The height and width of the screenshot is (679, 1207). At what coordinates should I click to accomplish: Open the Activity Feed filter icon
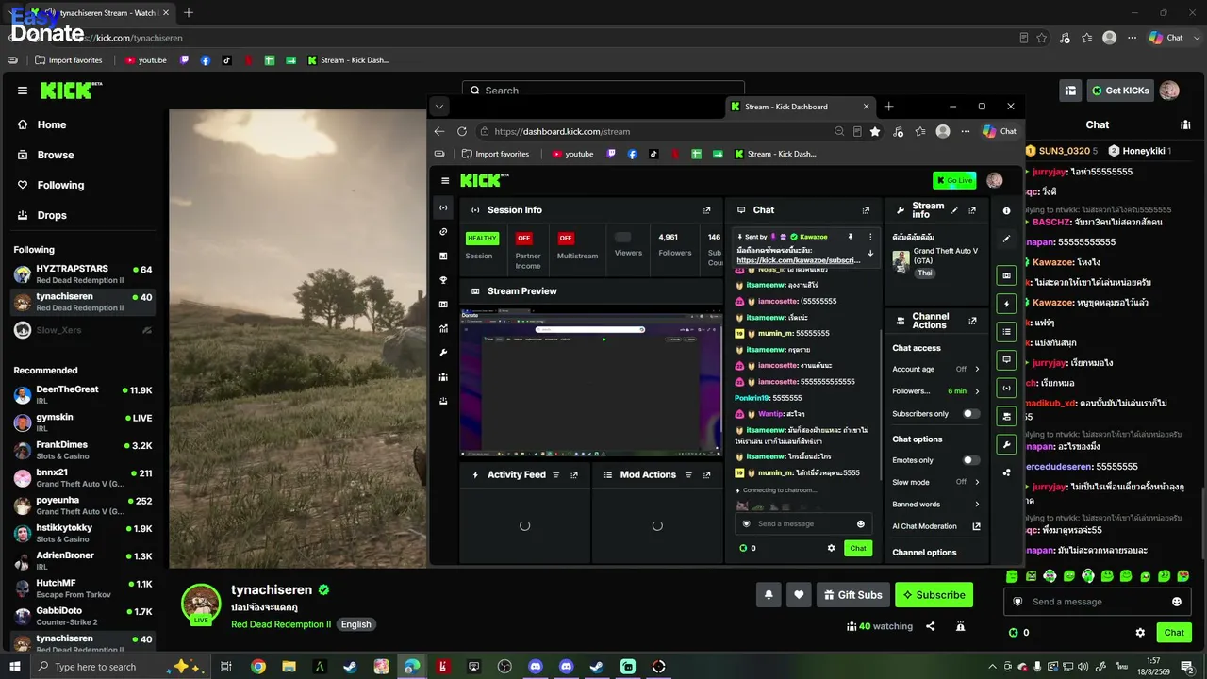pos(555,475)
